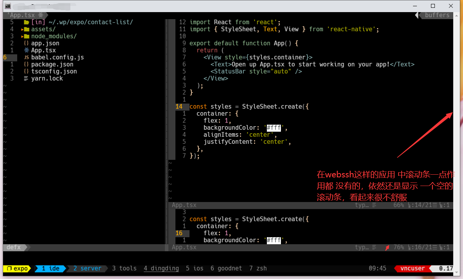The height and width of the screenshot is (279, 463).
Task: Click the JSON icon beside tsconfig.json
Action: coord(26,72)
